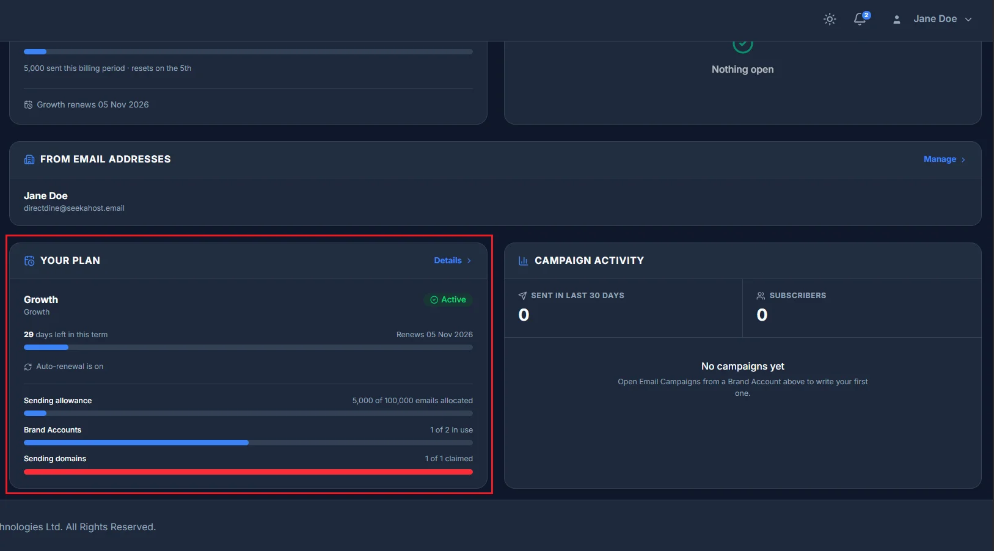Click 'Auto-renewal is on' text
Screen dimensions: 994x551
[70, 367]
